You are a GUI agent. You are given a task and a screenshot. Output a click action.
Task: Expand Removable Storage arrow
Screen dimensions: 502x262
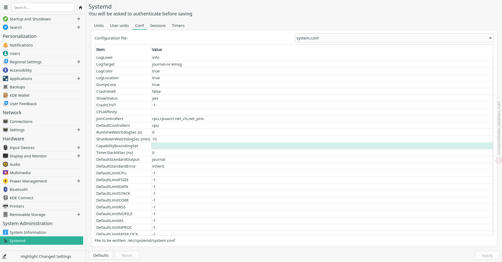click(x=78, y=214)
